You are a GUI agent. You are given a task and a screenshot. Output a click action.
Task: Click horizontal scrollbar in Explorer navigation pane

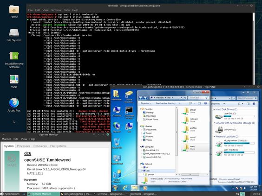click(190, 175)
